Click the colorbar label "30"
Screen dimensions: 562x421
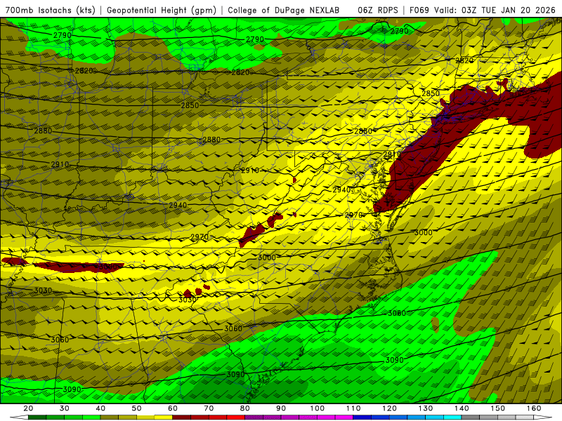pos(64,408)
